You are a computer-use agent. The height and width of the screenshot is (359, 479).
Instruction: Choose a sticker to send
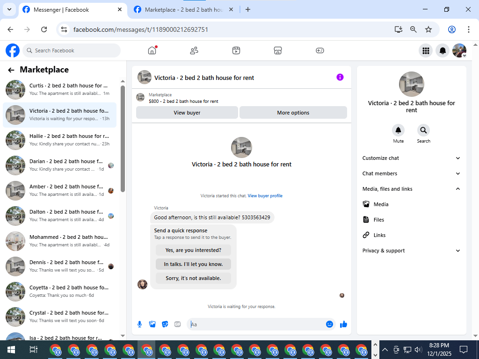pyautogui.click(x=165, y=324)
